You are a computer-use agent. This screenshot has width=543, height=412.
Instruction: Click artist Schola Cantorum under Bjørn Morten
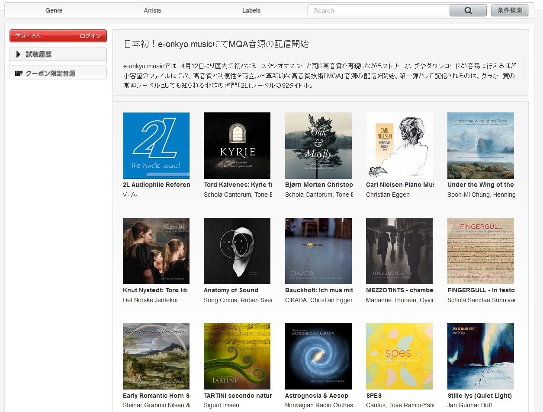[319, 195]
